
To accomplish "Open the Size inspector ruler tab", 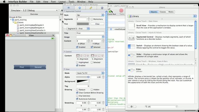I will click(91, 8).
